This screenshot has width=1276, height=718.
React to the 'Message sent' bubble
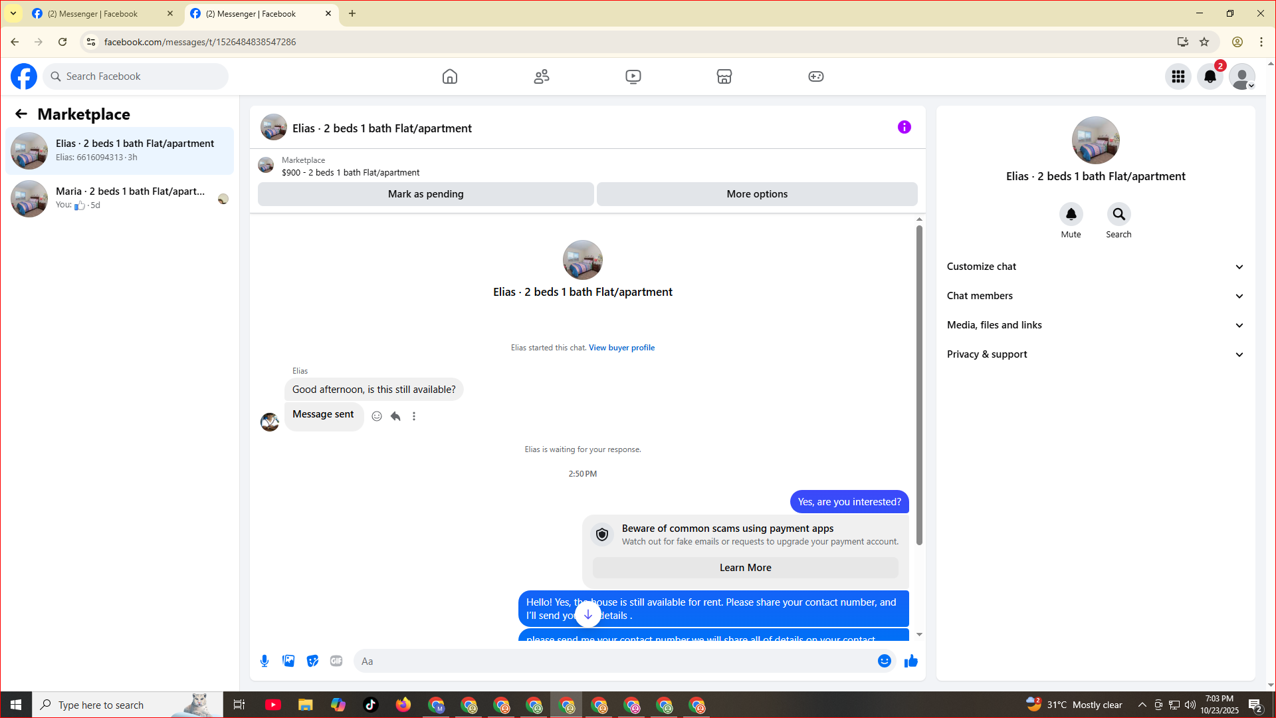[x=377, y=416]
